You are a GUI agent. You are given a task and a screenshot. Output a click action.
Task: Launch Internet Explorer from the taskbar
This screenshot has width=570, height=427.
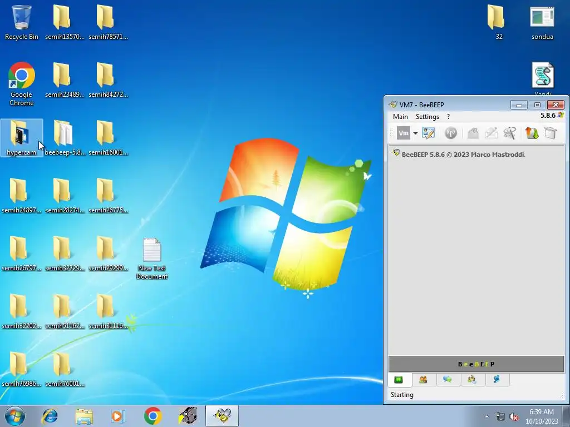50,416
